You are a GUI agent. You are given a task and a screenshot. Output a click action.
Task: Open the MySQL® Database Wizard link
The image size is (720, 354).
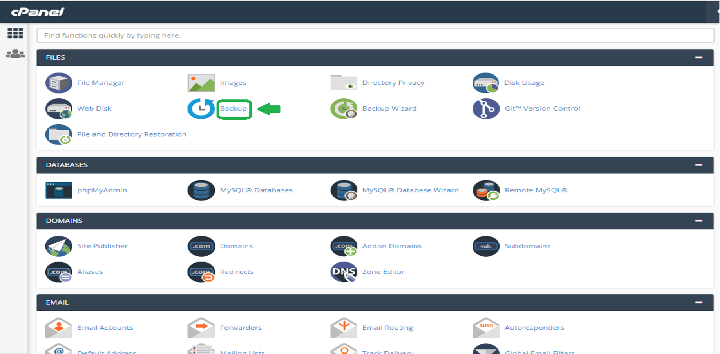(x=411, y=190)
